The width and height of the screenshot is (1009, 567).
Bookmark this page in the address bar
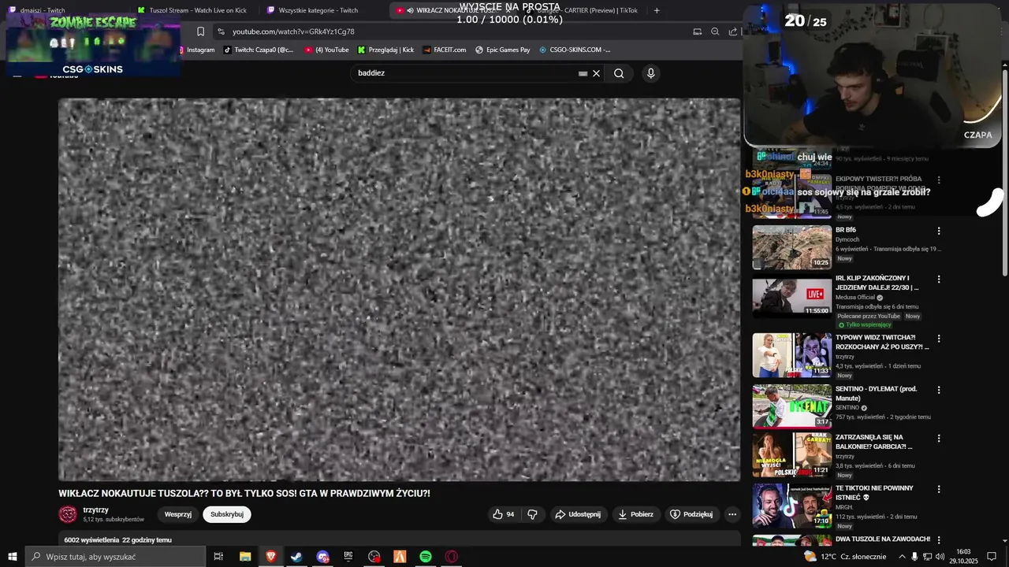pyautogui.click(x=200, y=31)
